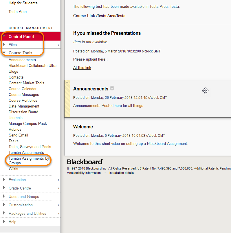Collapse the Course Tools triangle
The image size is (231, 233).
tap(4, 52)
